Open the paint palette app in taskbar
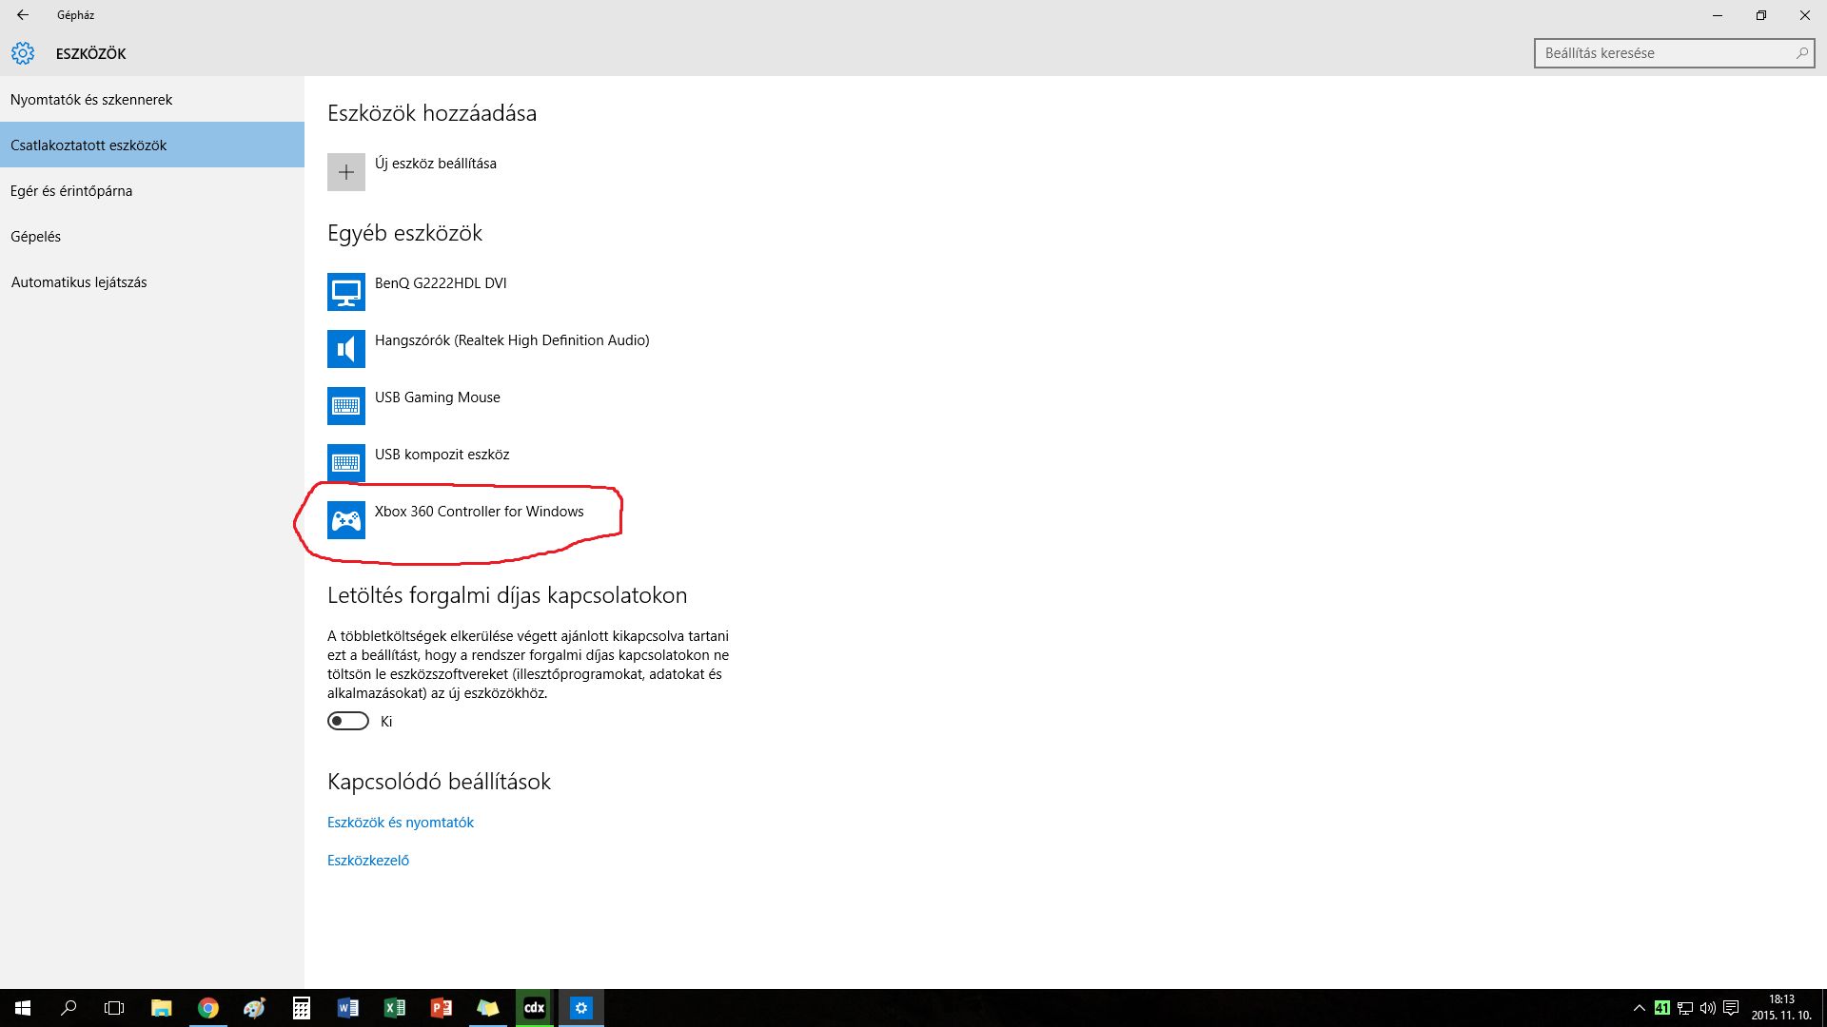The width and height of the screenshot is (1827, 1027). click(x=255, y=1008)
